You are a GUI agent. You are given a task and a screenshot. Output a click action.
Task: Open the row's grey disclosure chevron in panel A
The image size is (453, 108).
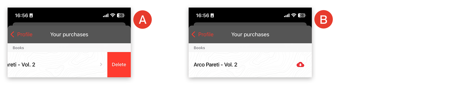point(101,64)
